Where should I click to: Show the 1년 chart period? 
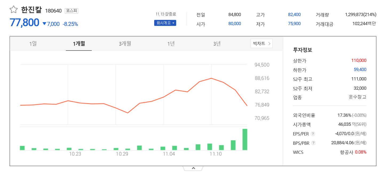click(171, 44)
